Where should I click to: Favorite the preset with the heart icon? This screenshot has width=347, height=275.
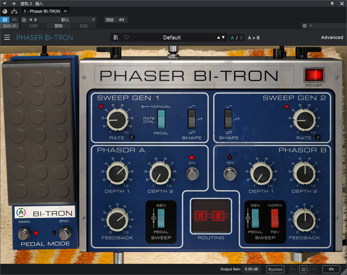pos(127,38)
